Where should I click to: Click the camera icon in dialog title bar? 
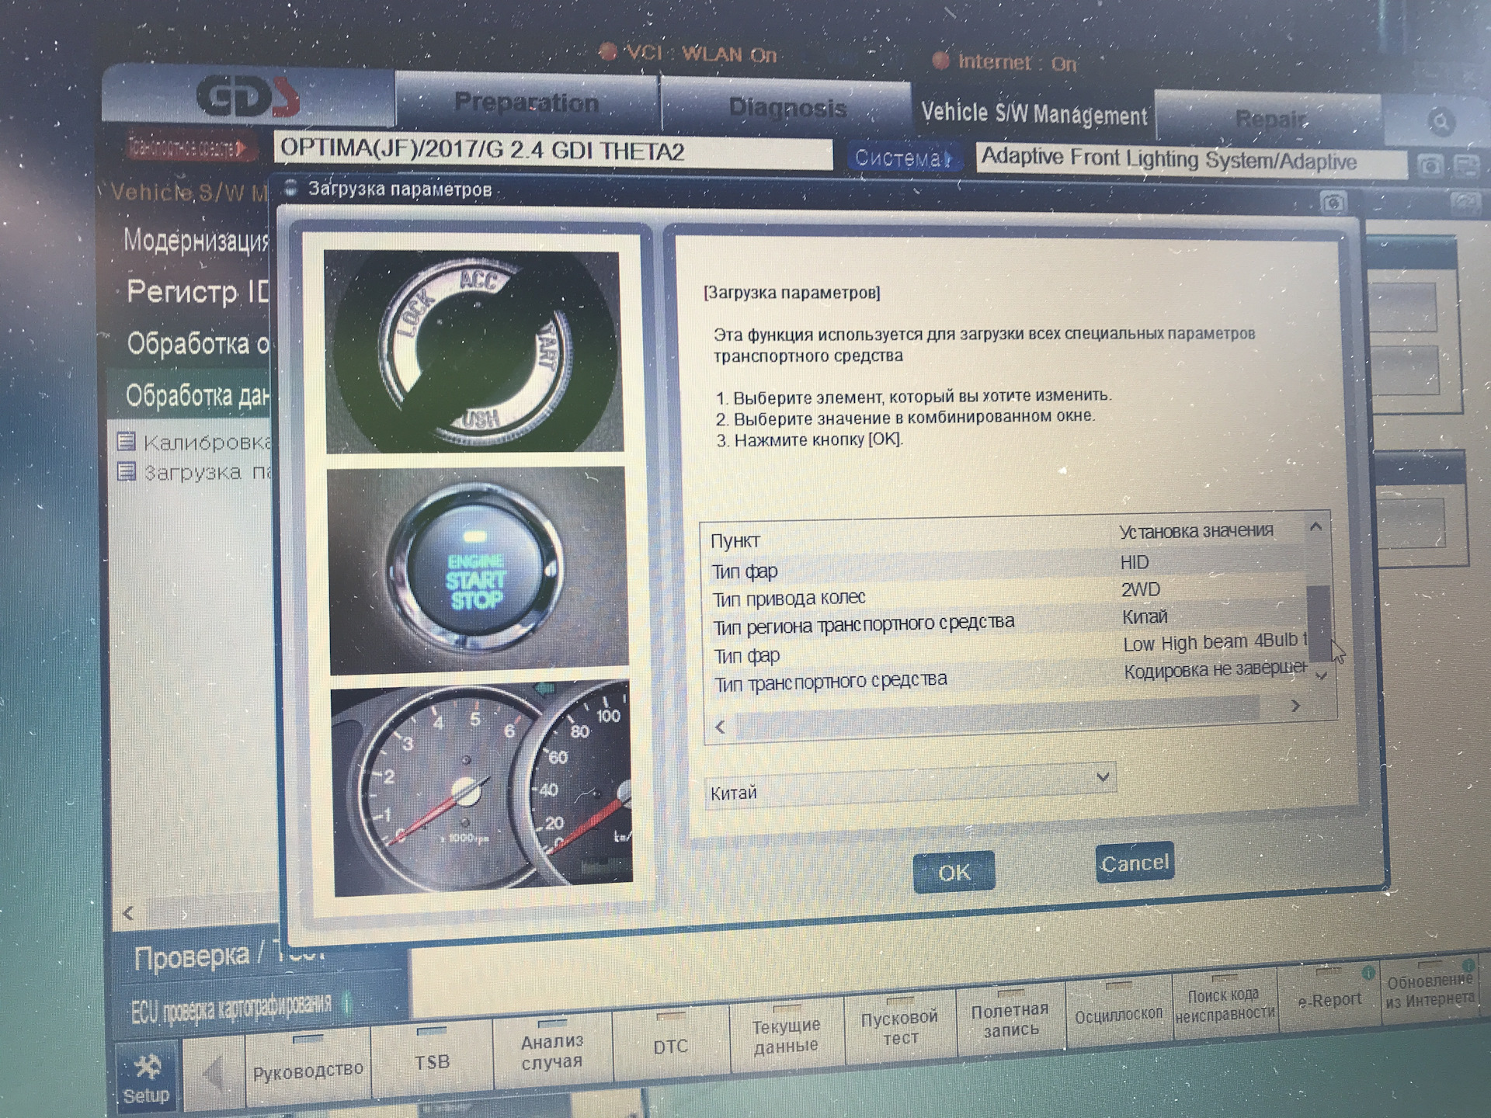click(1333, 203)
